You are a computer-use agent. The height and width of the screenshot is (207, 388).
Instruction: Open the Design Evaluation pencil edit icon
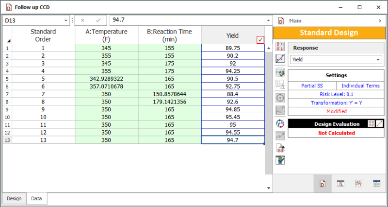380,124
